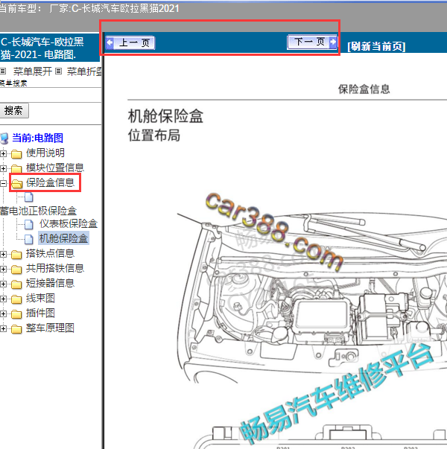The image size is (447, 449).
Task: Click the icon beside 菜单展开
Action: 3,71
